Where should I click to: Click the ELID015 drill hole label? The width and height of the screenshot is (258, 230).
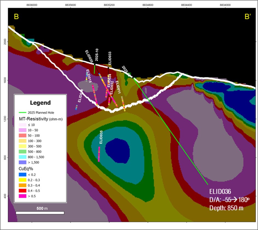[x=89, y=76]
